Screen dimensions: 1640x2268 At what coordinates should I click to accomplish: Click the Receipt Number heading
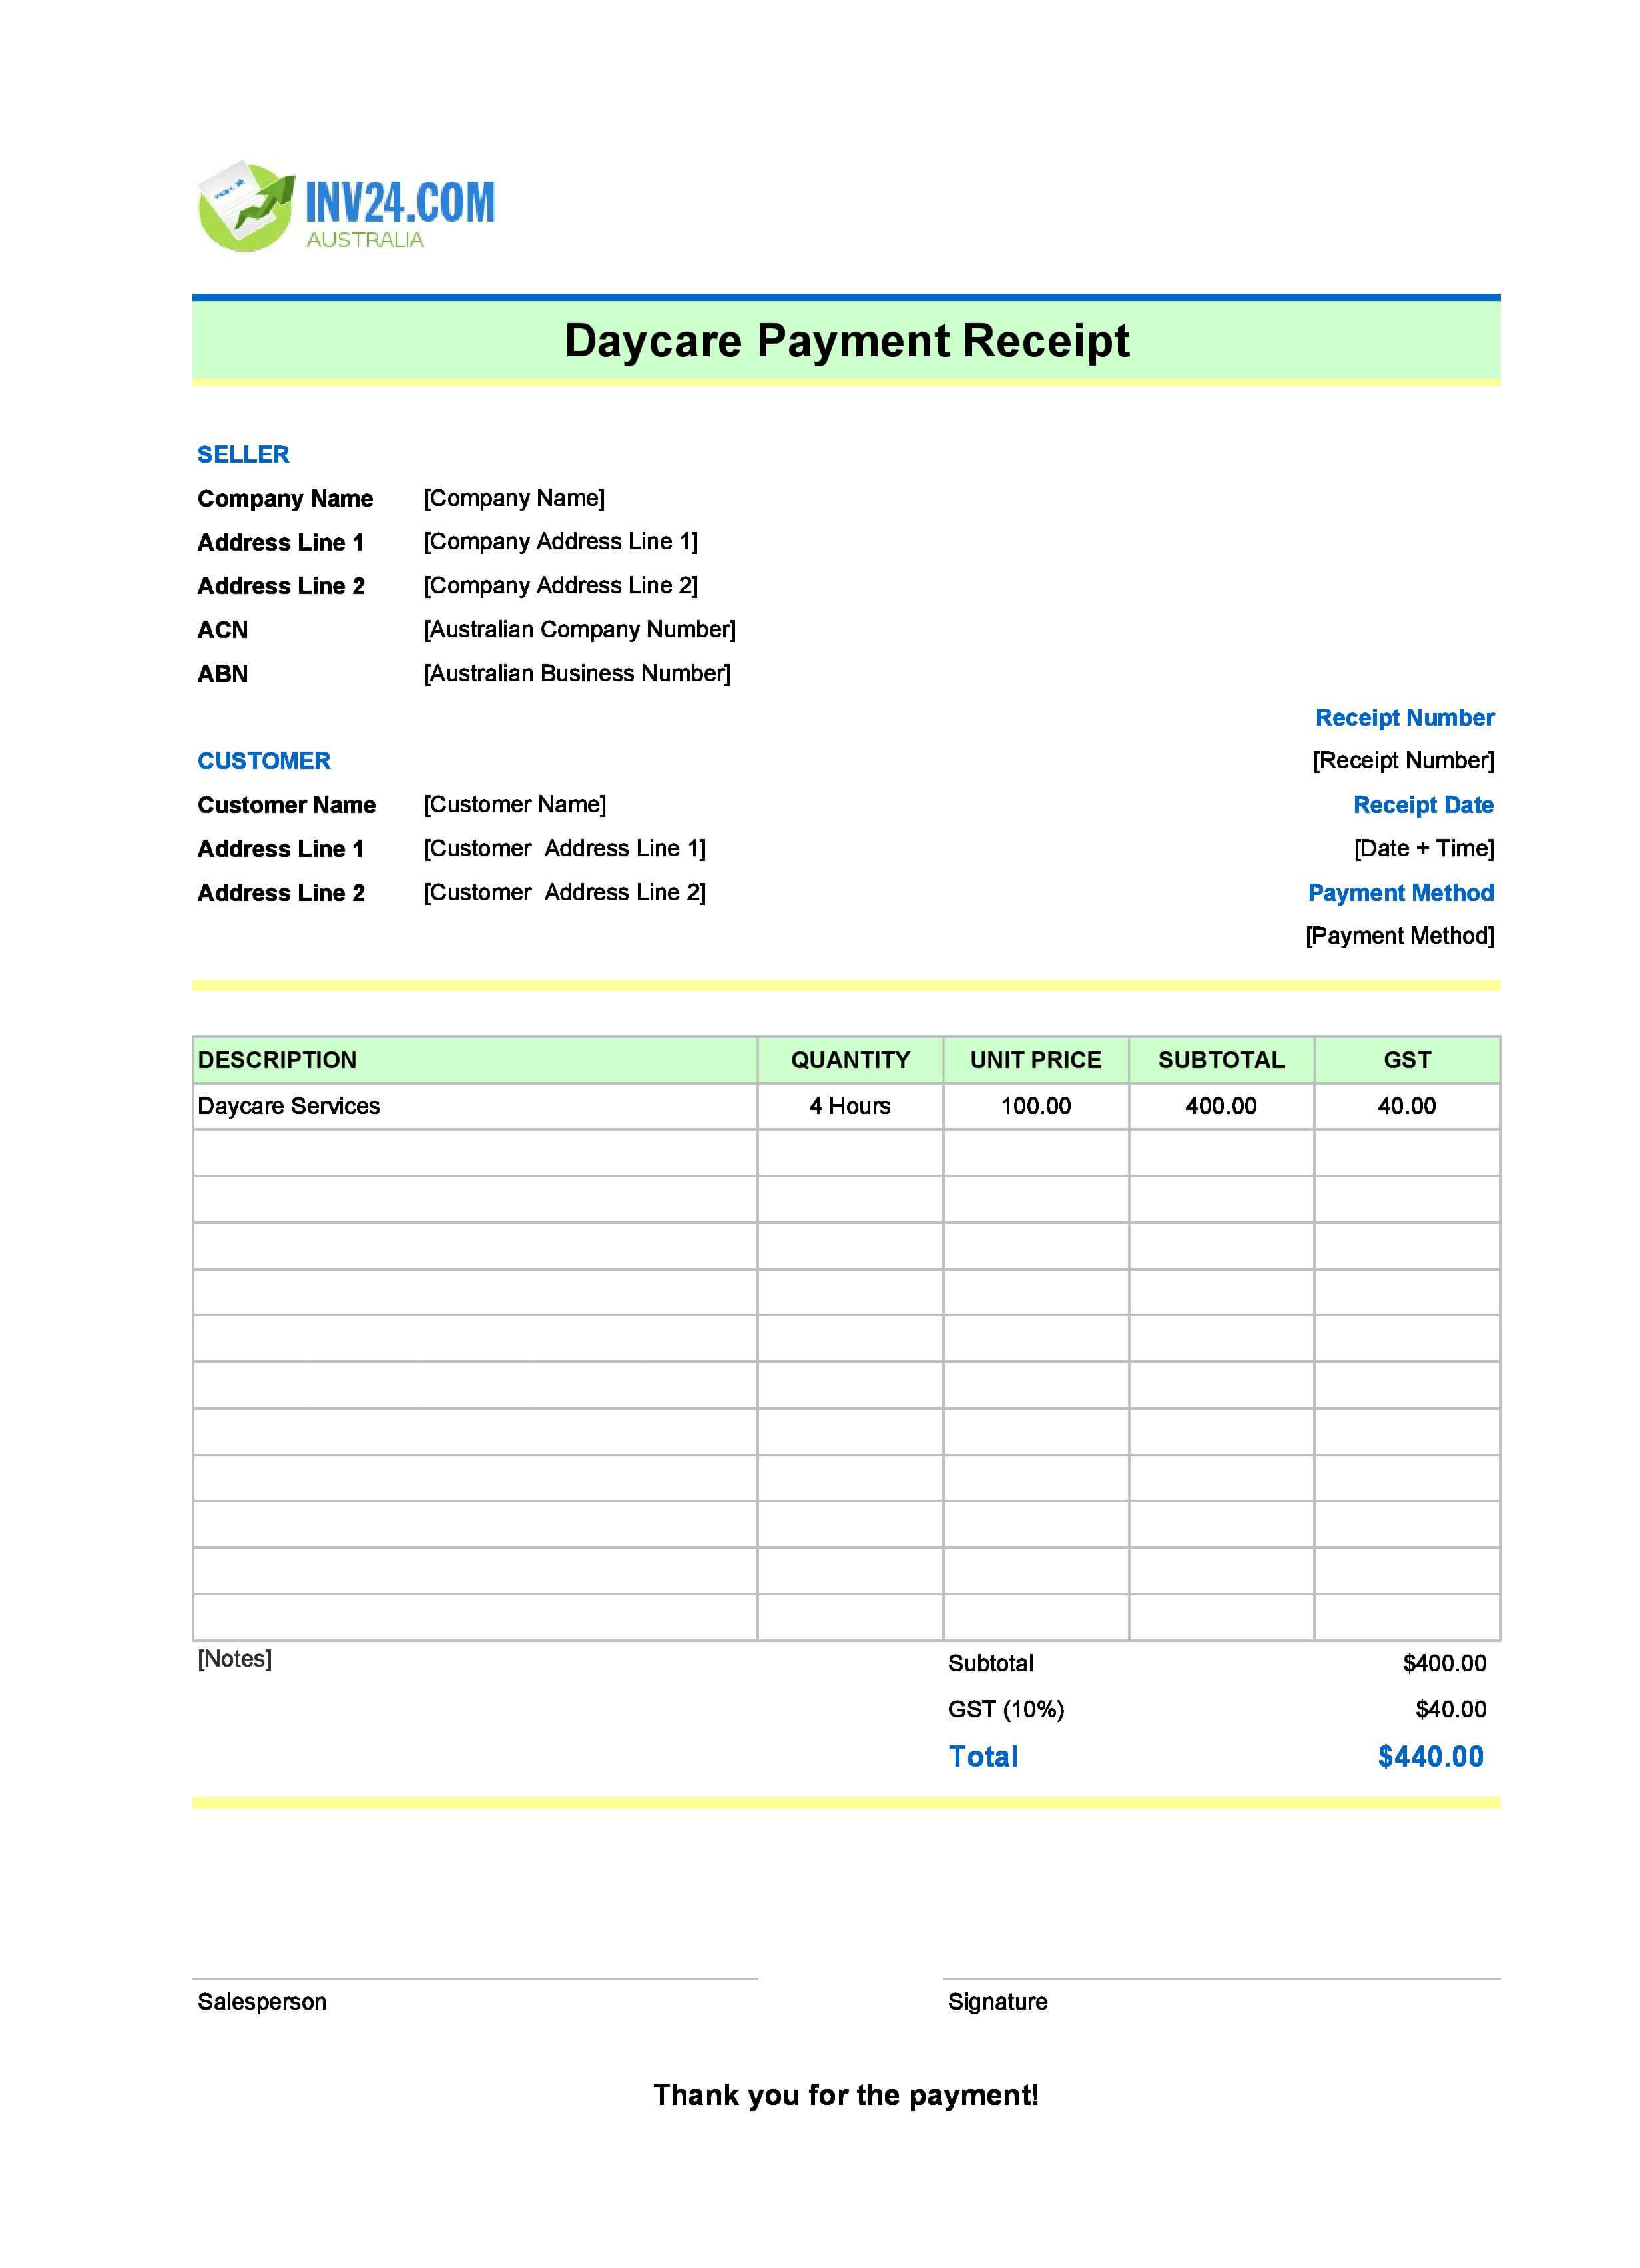(x=1404, y=718)
